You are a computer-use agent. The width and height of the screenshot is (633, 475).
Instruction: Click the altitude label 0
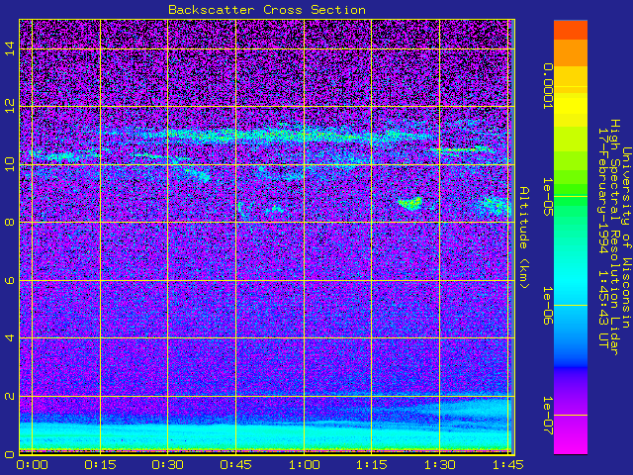[10, 453]
